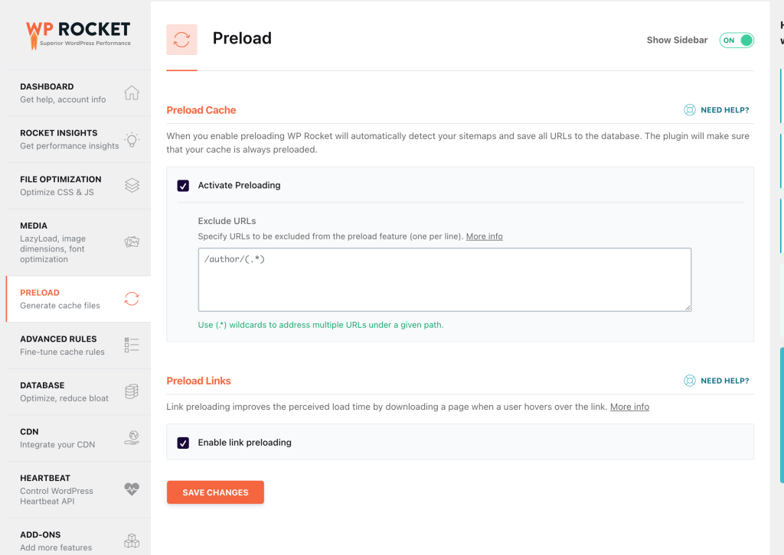Click the CDN globe icon
This screenshot has width=784, height=555.
[132, 438]
